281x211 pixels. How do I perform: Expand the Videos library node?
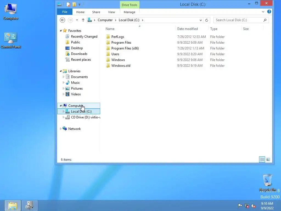63,94
